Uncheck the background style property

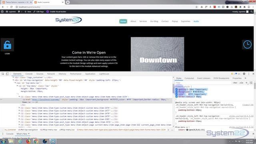coord(176,92)
